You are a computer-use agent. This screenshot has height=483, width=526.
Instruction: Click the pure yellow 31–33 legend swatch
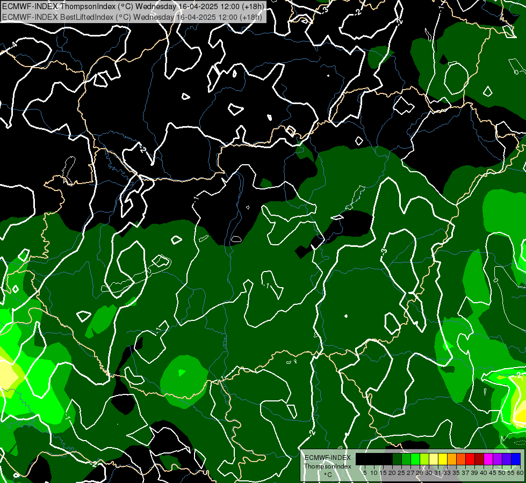tap(443, 459)
